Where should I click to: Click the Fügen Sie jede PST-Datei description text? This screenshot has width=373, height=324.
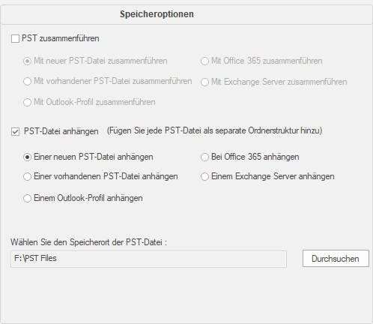214,130
